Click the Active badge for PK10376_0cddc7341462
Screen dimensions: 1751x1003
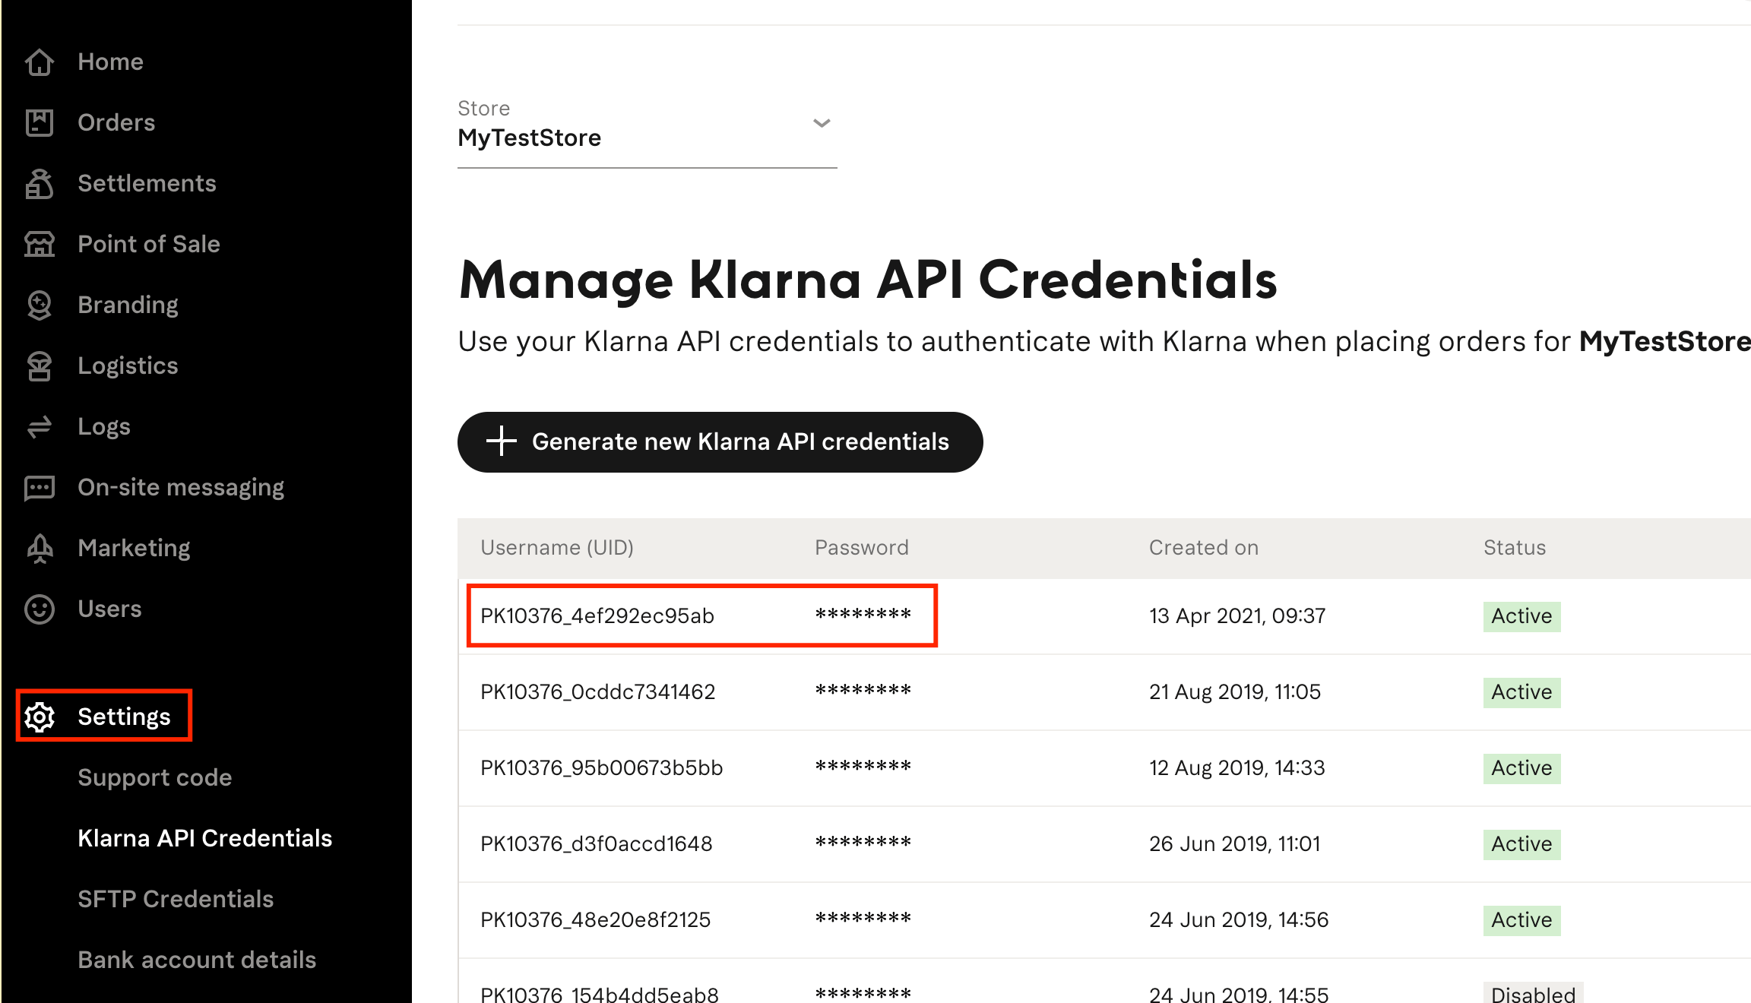tap(1521, 692)
